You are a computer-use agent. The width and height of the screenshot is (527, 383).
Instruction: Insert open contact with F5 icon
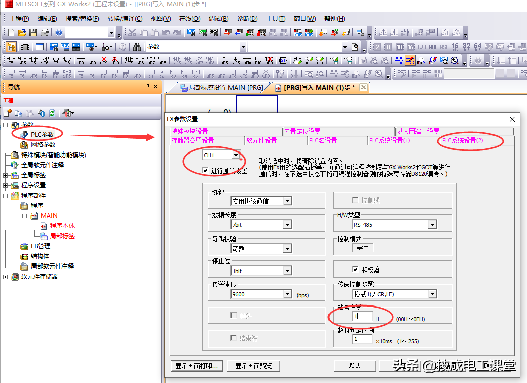click(11, 61)
